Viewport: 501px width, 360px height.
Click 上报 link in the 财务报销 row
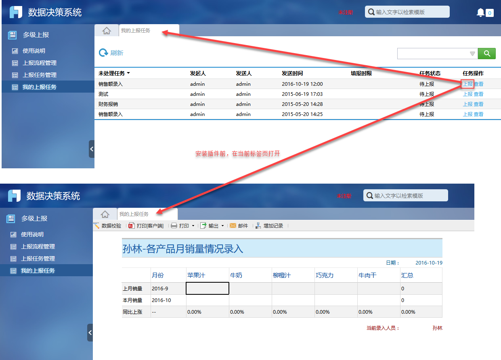[x=467, y=104]
